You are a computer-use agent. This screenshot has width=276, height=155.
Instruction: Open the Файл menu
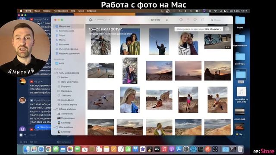[x=37, y=11]
